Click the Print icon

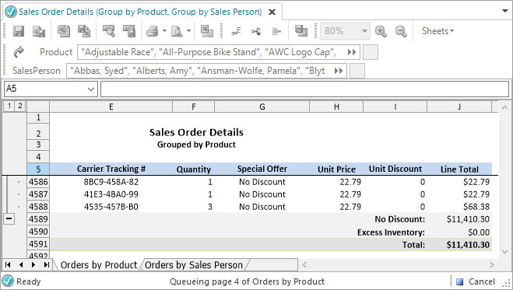point(153,31)
